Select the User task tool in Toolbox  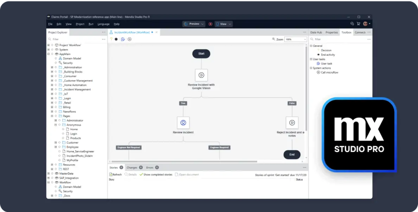coord(327,64)
